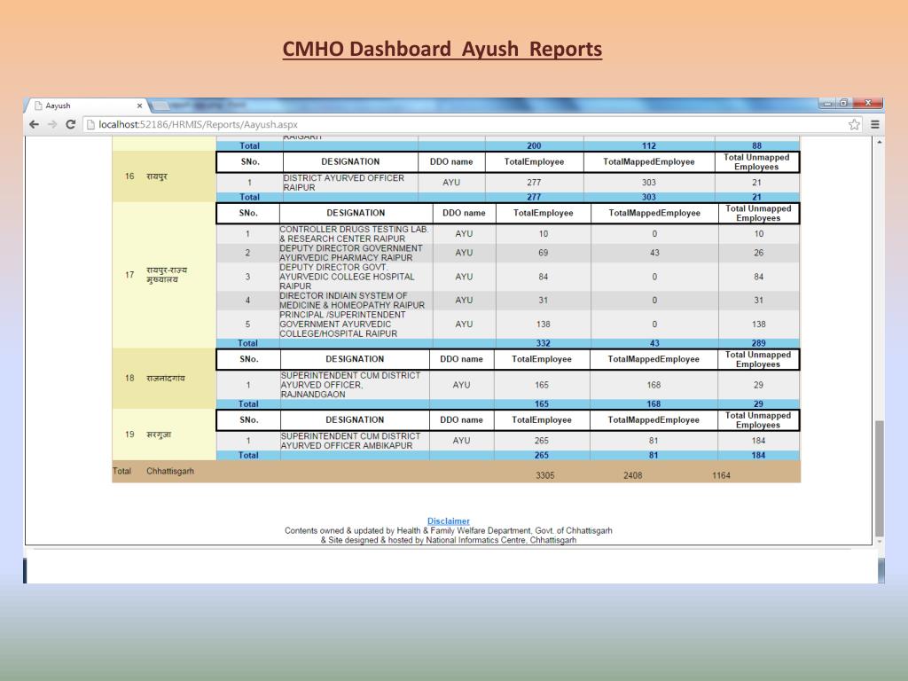
Task: Click the district name राजनांदगांव in row 18
Action: pos(166,378)
